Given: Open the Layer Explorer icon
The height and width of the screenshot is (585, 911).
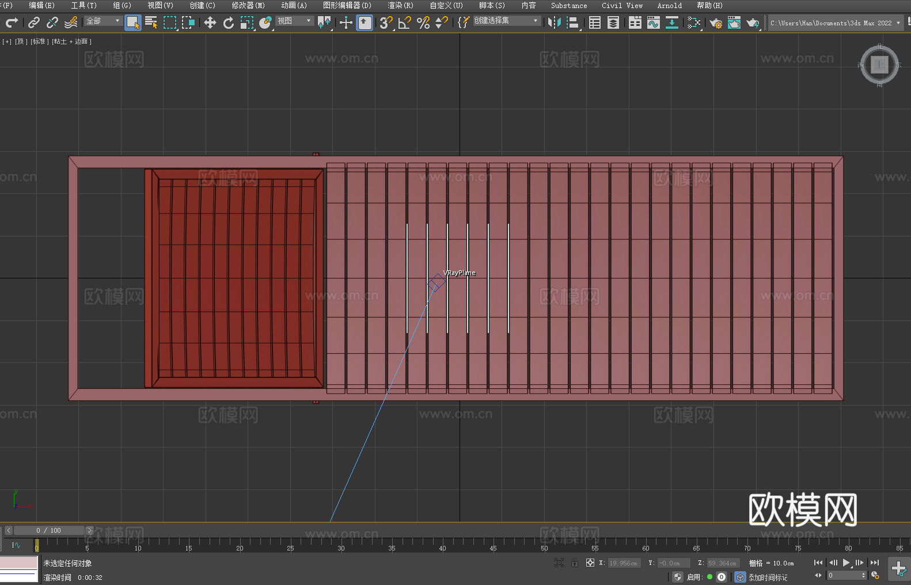Looking at the screenshot, I should coord(613,22).
